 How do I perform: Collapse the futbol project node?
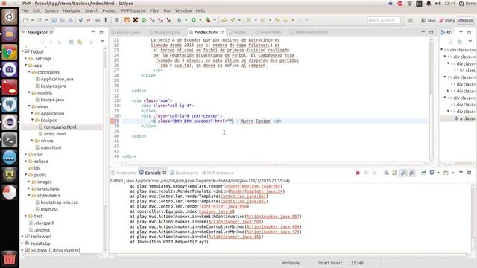[23, 51]
